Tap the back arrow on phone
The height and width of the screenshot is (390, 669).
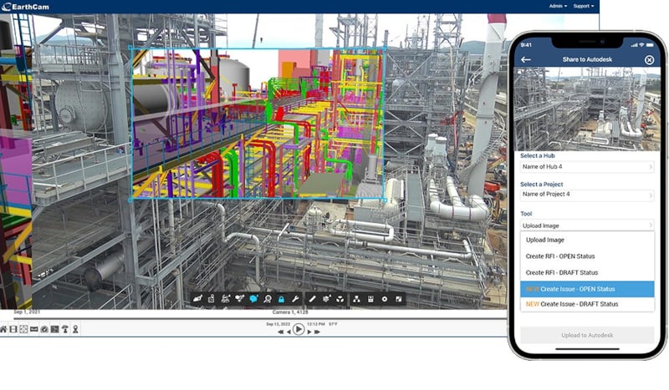tap(526, 59)
